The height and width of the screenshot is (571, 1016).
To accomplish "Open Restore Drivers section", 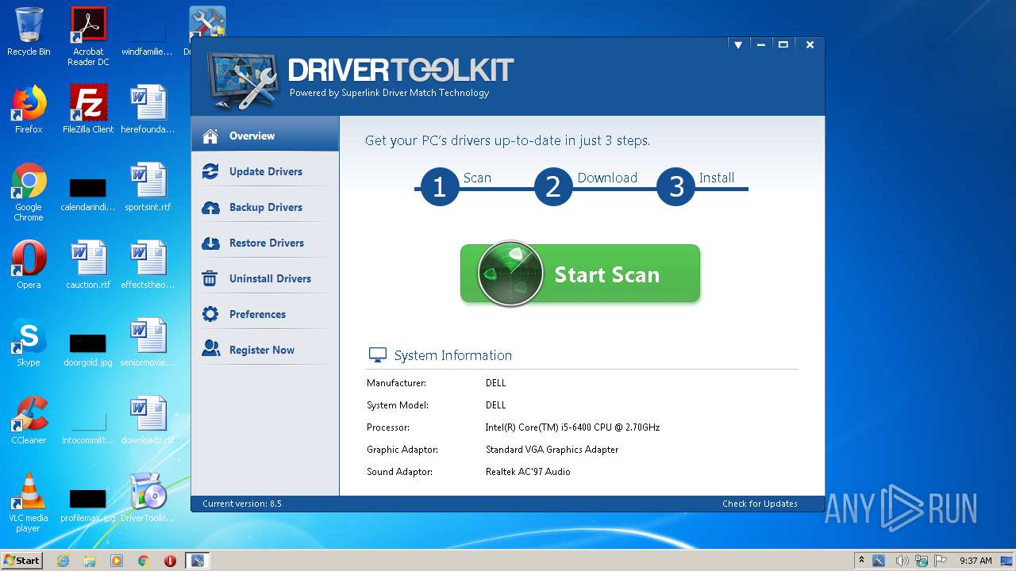I will 265,243.
